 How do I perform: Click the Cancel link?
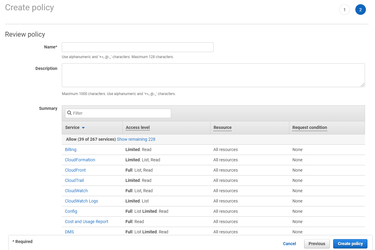pyautogui.click(x=289, y=244)
